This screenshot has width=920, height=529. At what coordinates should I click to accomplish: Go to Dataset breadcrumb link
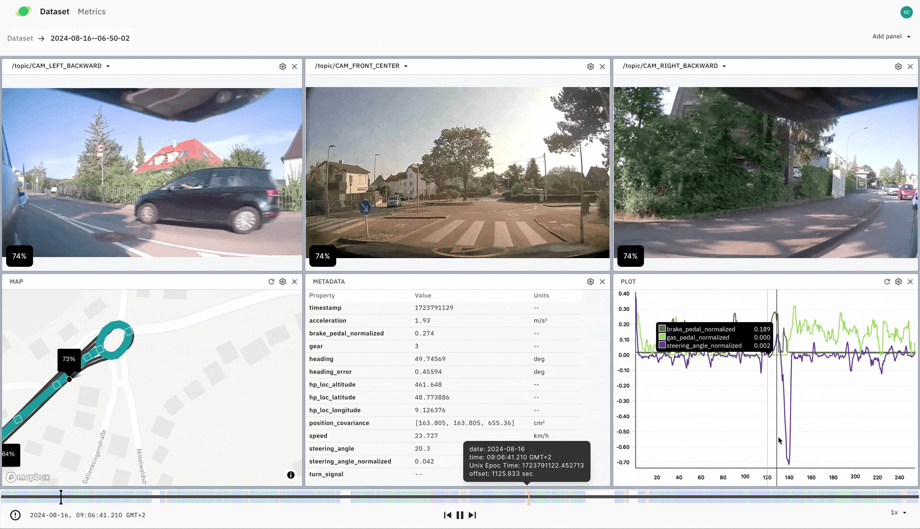click(20, 38)
